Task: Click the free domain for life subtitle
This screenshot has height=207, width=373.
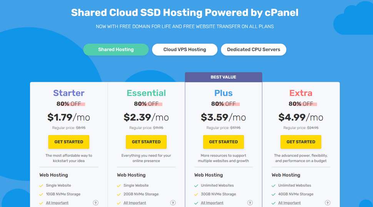Action: coord(185,26)
